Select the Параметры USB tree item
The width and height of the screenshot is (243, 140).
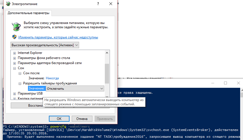(30, 93)
